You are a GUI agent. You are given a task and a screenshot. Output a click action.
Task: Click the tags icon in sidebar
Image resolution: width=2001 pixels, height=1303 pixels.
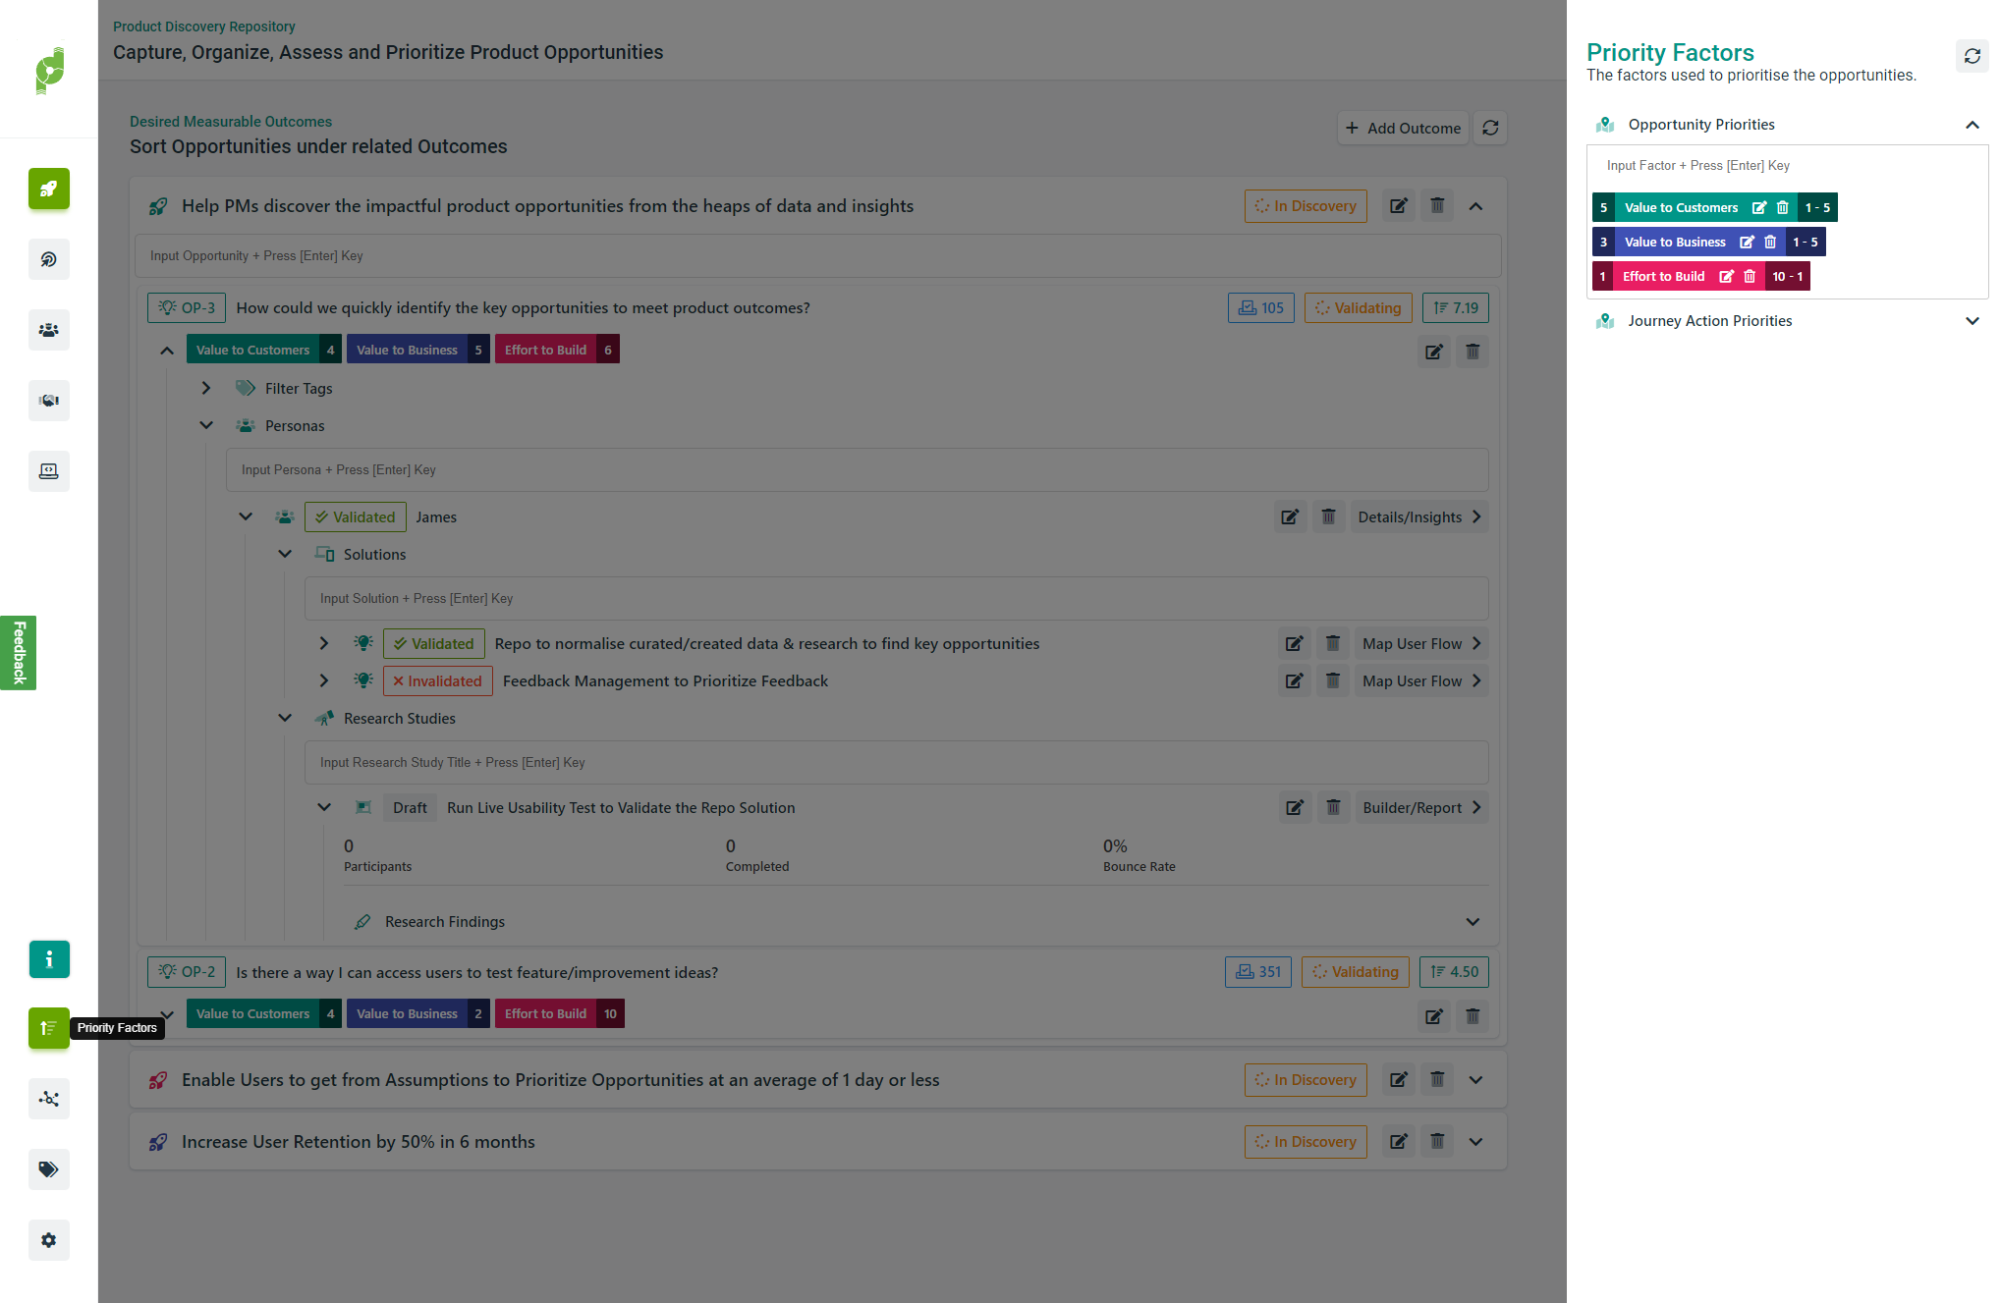pos(48,1169)
